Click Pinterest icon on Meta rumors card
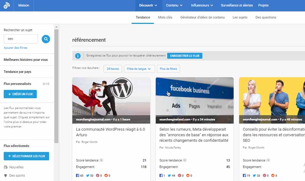305x181 pixels. click(x=180, y=175)
